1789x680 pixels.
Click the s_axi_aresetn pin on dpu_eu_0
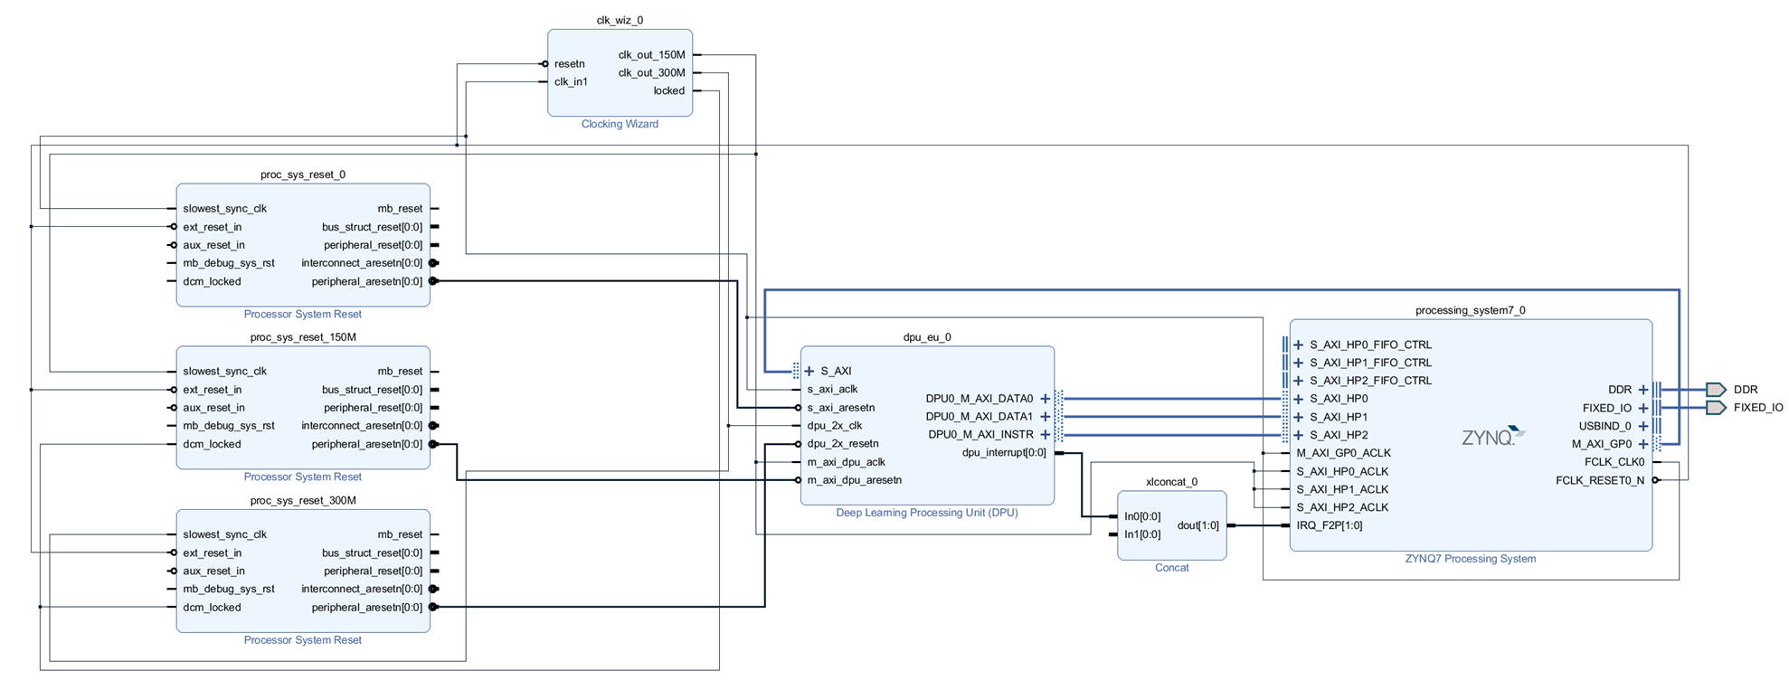pyautogui.click(x=841, y=408)
